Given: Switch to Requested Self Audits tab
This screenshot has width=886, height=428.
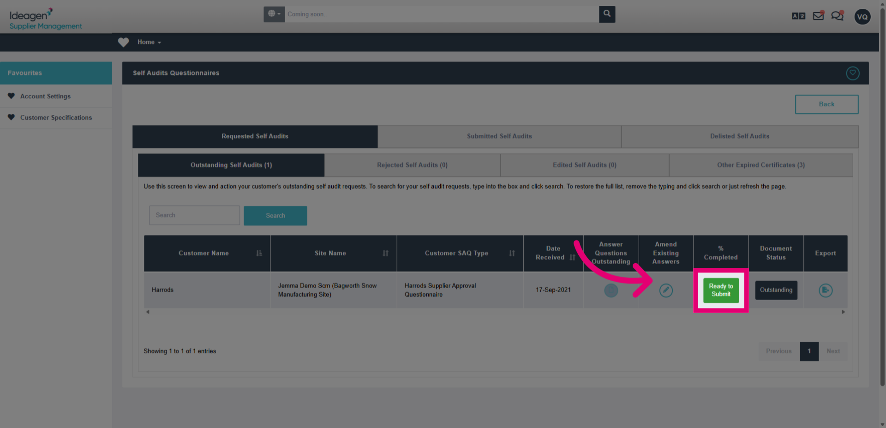Looking at the screenshot, I should (x=255, y=136).
